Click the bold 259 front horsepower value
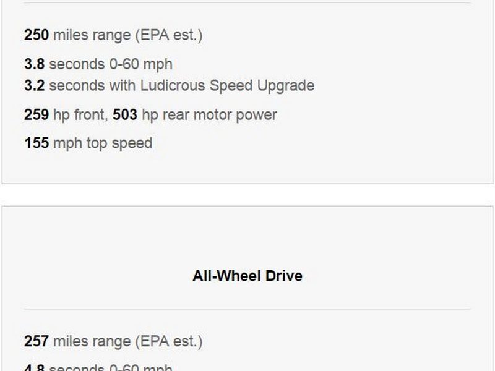 (x=37, y=114)
